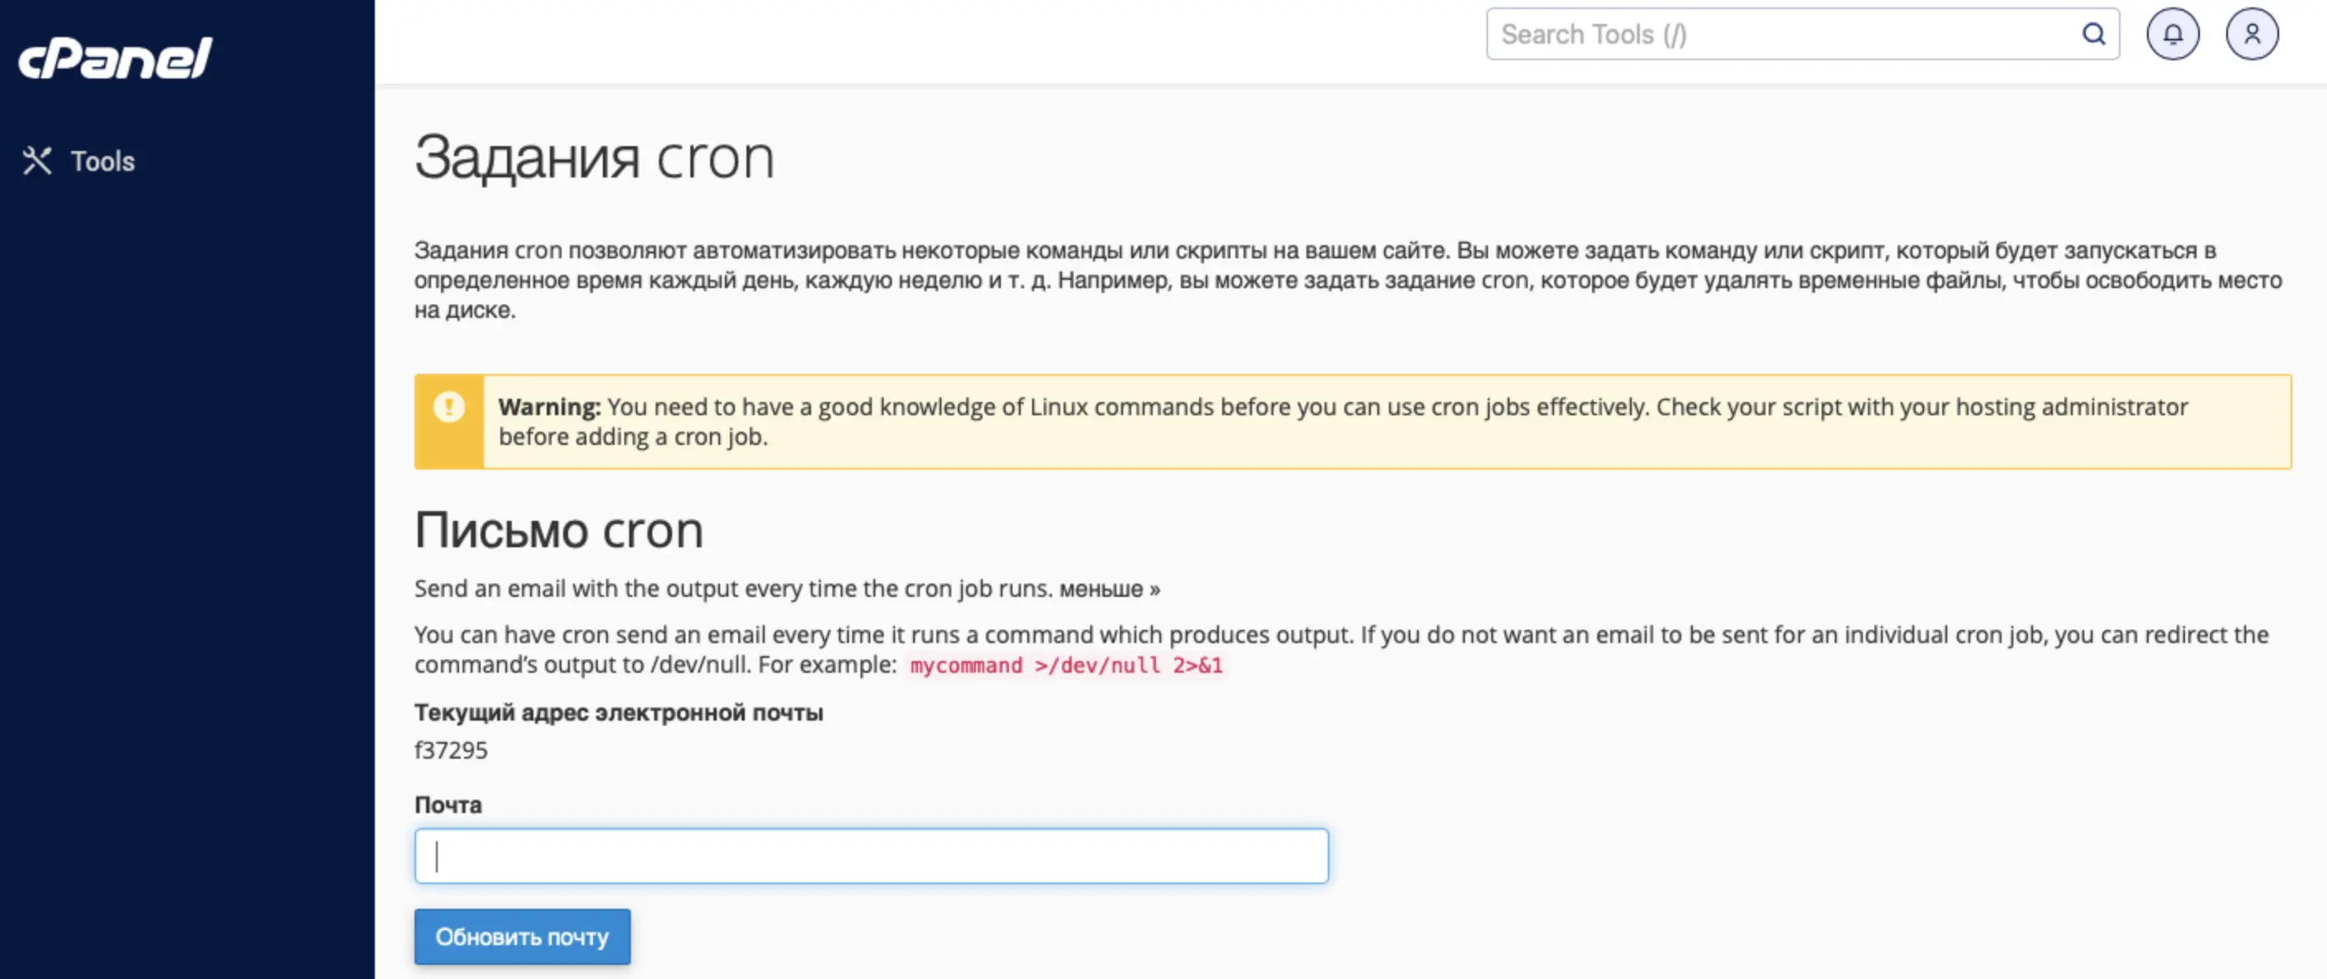The image size is (2327, 979).
Task: Open the Tools menu item label
Action: (102, 161)
